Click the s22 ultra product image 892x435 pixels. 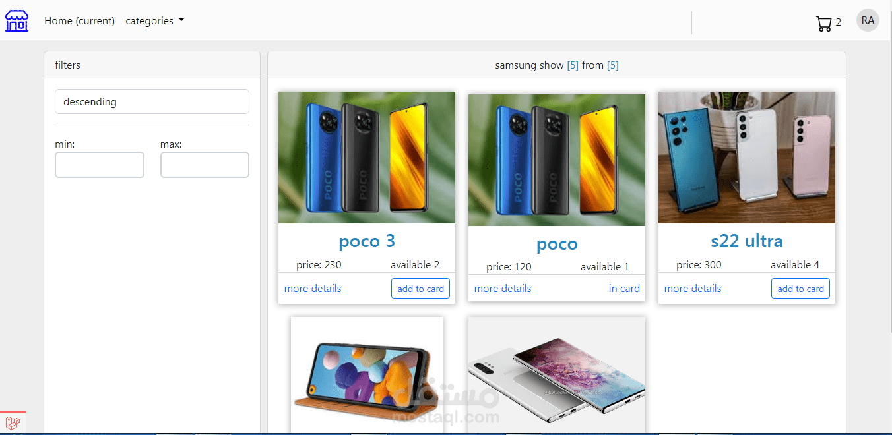[x=747, y=158]
